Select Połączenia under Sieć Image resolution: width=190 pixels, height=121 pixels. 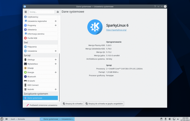[32, 47]
